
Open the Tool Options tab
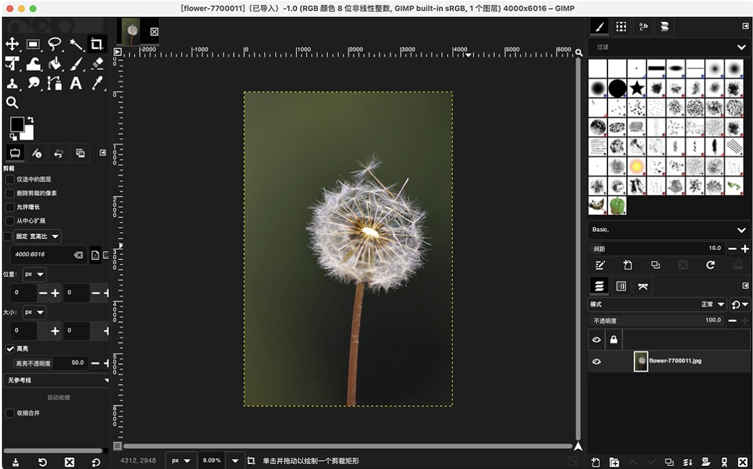coord(14,153)
